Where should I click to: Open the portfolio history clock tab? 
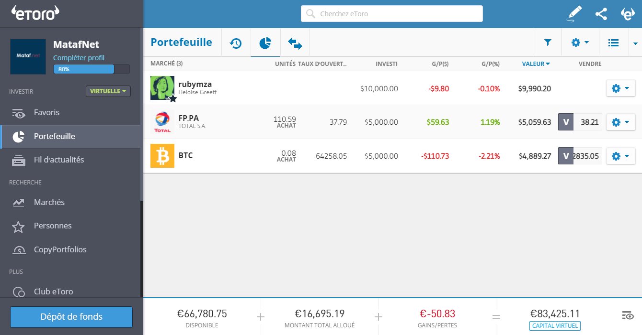[236, 43]
